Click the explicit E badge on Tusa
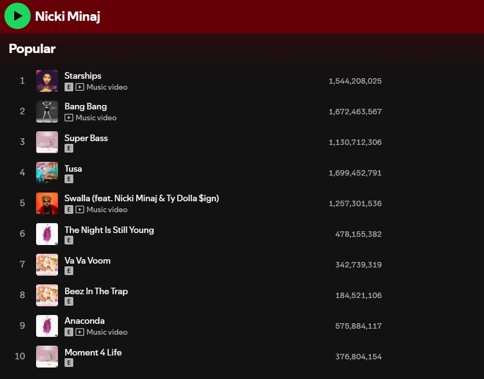This screenshot has height=379, width=484. pos(69,179)
